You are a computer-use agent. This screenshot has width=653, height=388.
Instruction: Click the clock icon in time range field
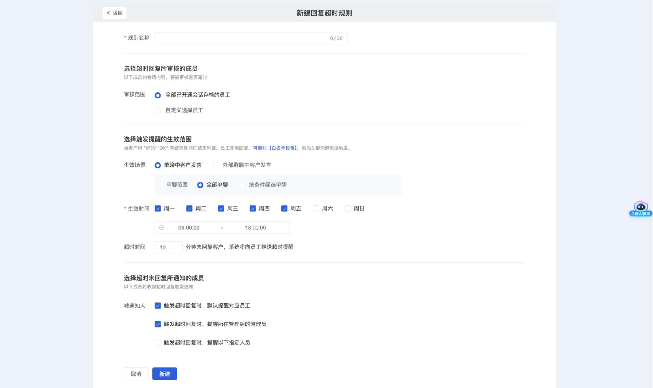click(x=161, y=227)
